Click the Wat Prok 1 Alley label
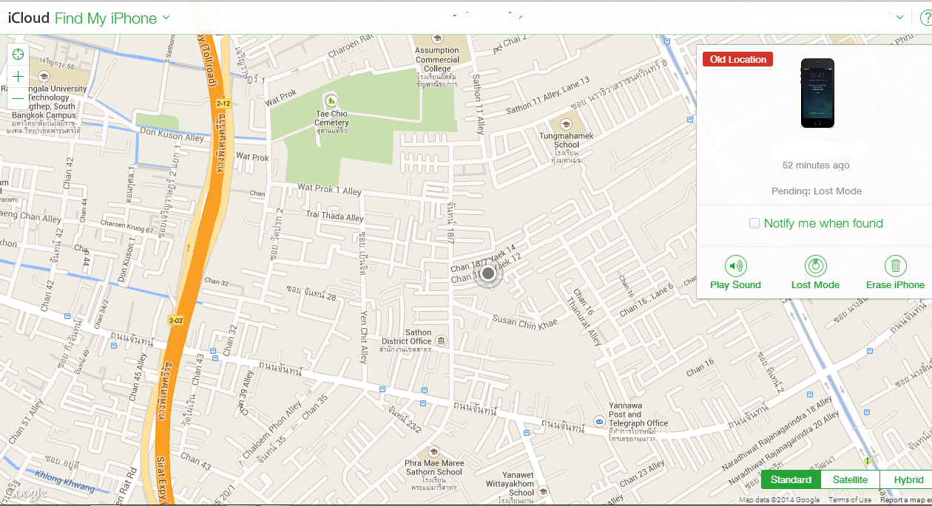Image resolution: width=932 pixels, height=506 pixels. (330, 190)
